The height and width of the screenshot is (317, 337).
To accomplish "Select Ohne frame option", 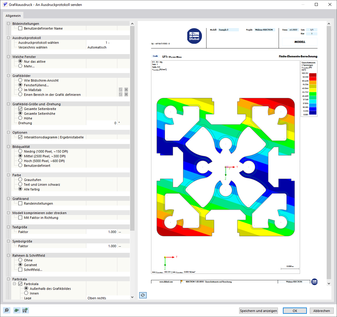I will (x=20, y=260).
